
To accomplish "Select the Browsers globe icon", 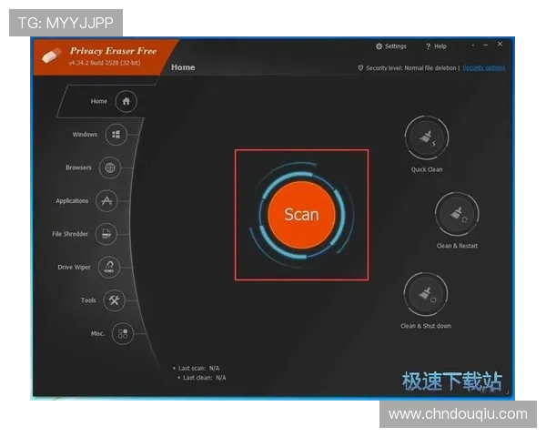I will pyautogui.click(x=109, y=168).
